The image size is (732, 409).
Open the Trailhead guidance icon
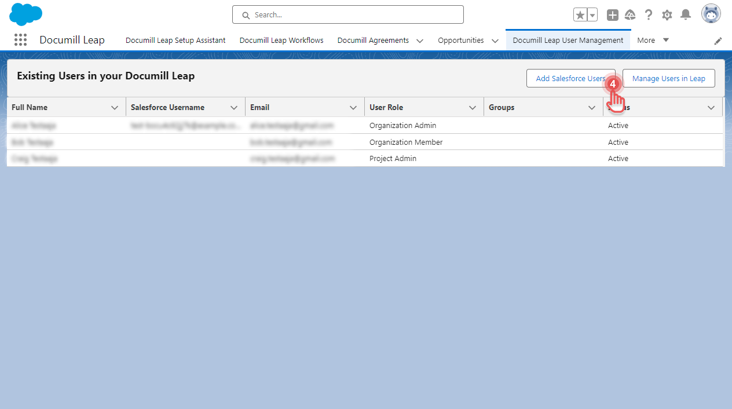click(x=630, y=15)
